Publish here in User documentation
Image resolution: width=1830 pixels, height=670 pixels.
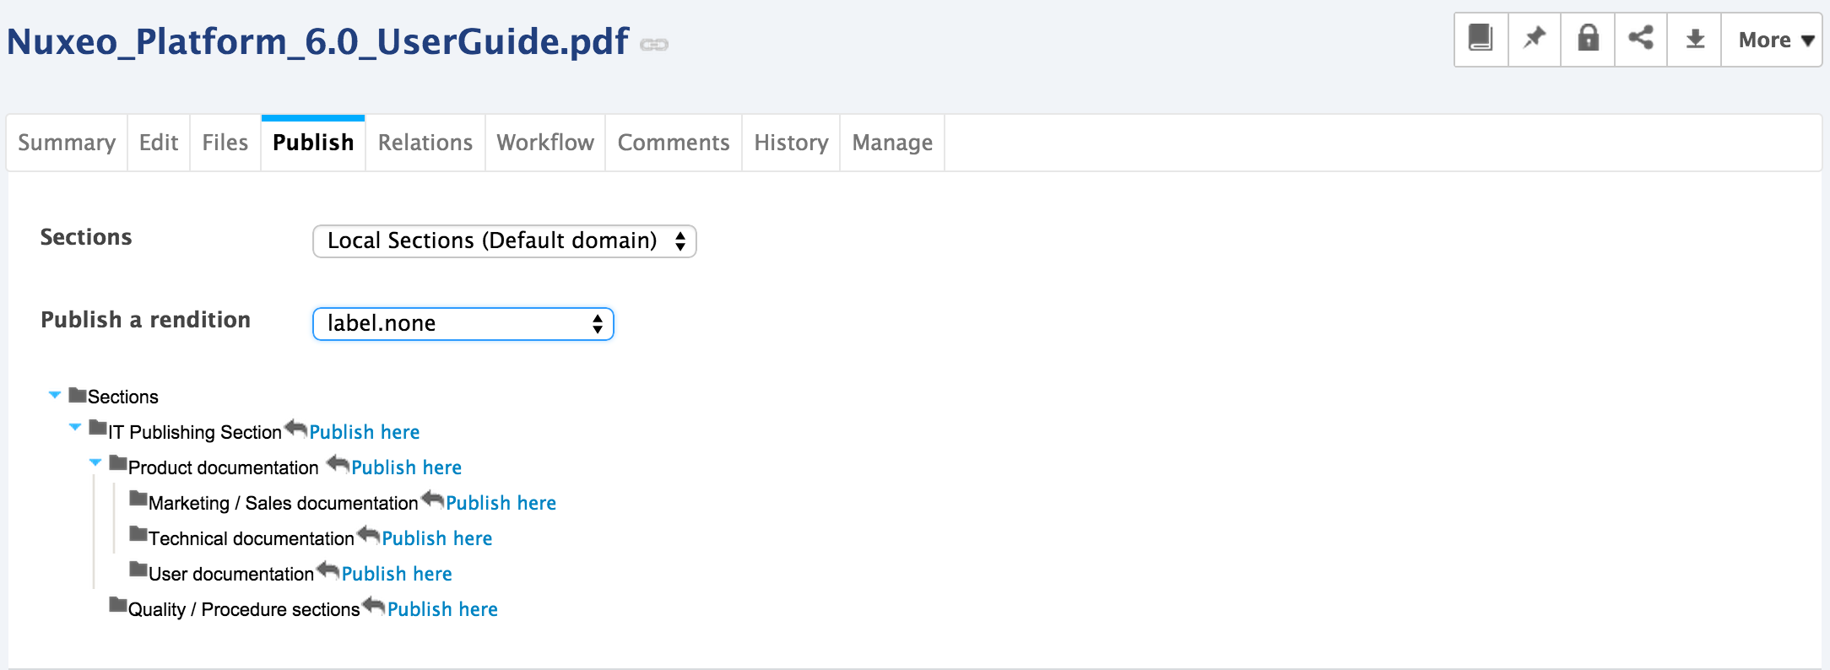point(397,574)
